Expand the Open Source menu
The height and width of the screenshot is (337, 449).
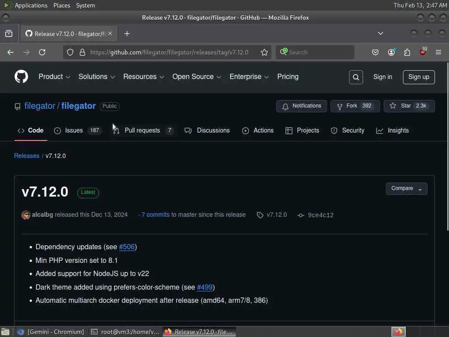(197, 77)
